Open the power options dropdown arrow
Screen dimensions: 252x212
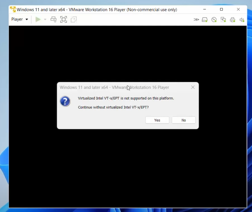point(45,19)
